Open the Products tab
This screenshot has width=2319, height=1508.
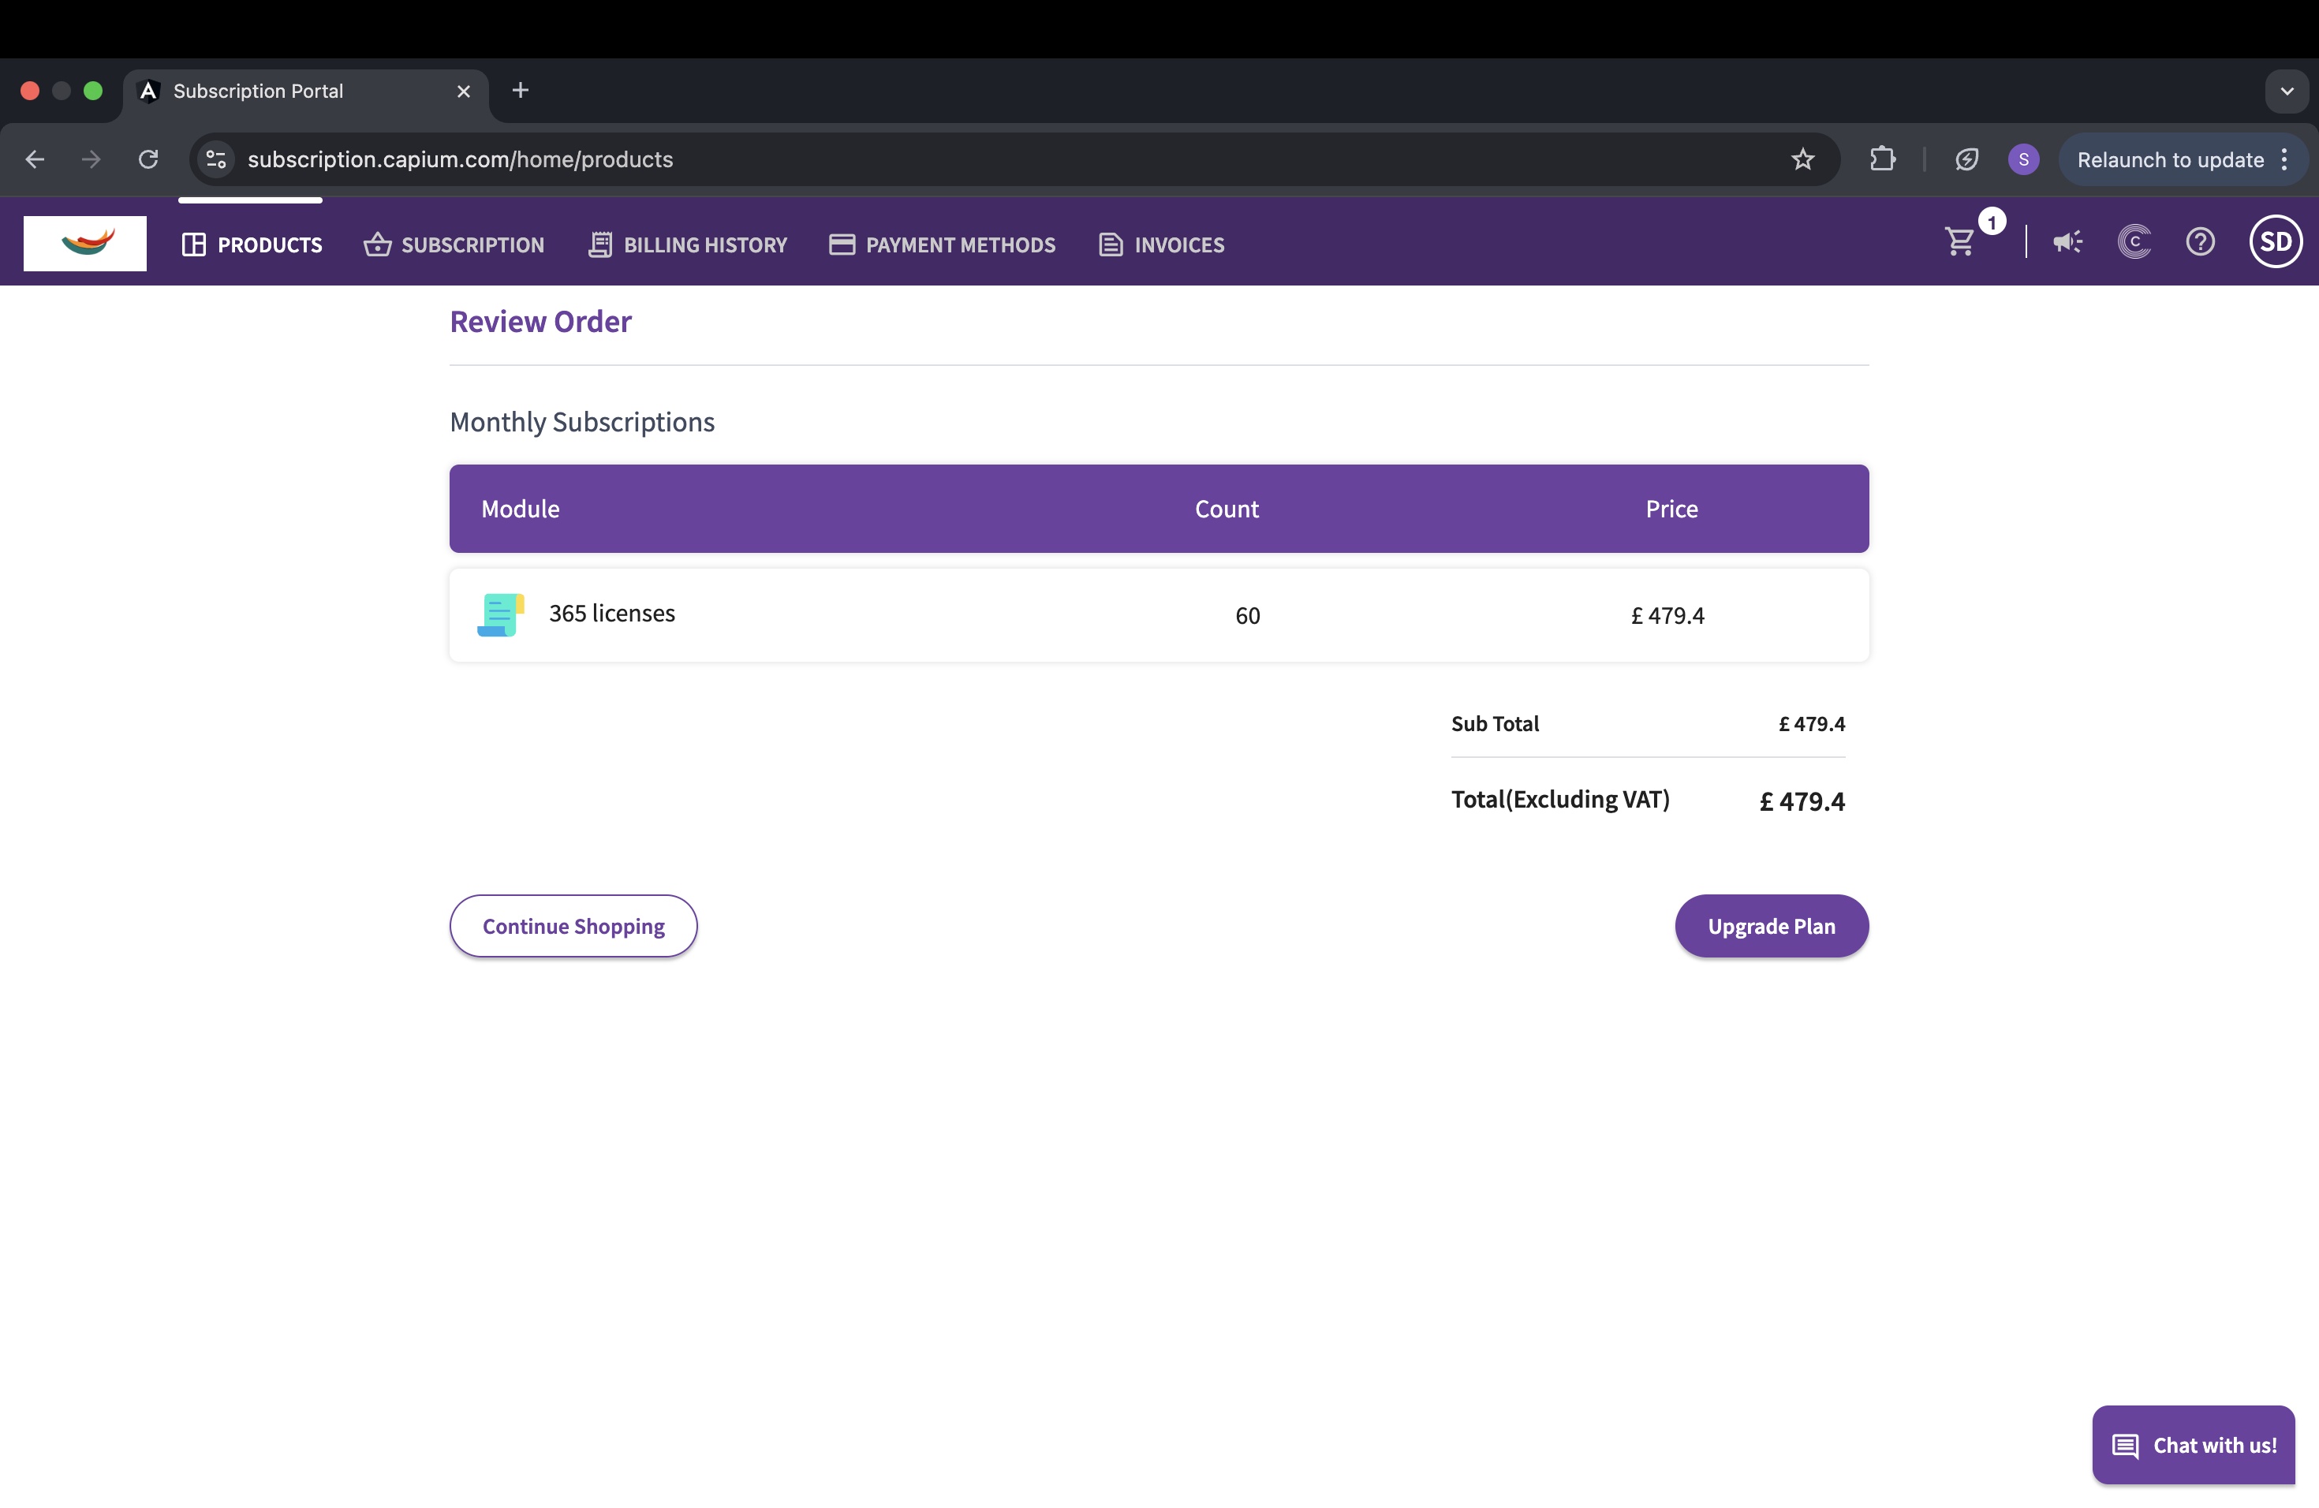(x=252, y=244)
